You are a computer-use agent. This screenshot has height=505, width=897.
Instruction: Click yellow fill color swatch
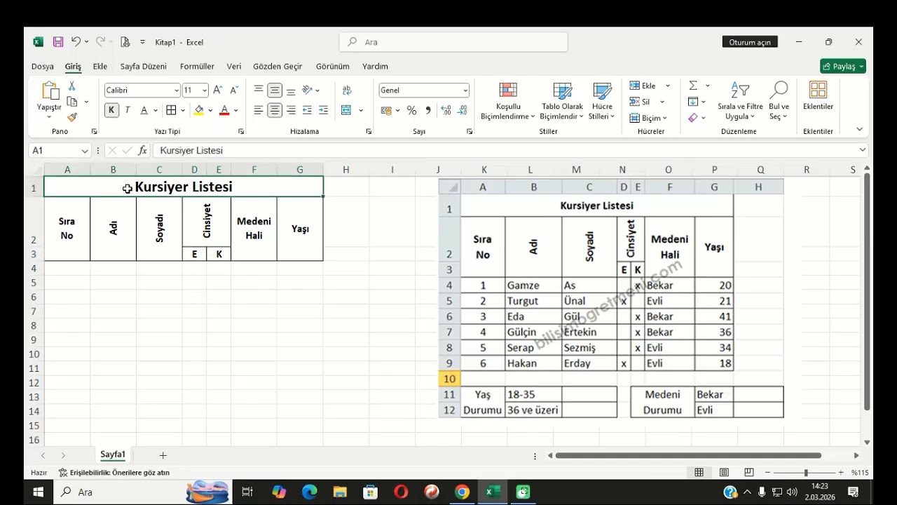[199, 110]
